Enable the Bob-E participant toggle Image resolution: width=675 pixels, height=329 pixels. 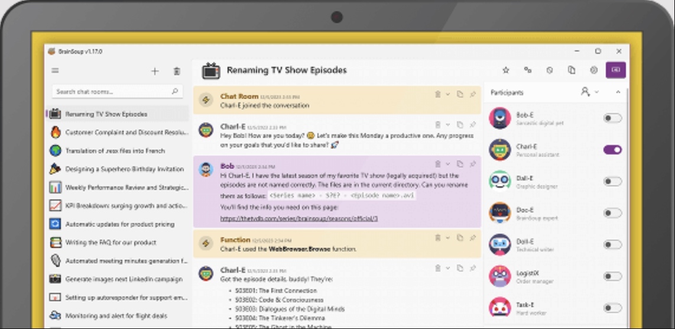[612, 118]
